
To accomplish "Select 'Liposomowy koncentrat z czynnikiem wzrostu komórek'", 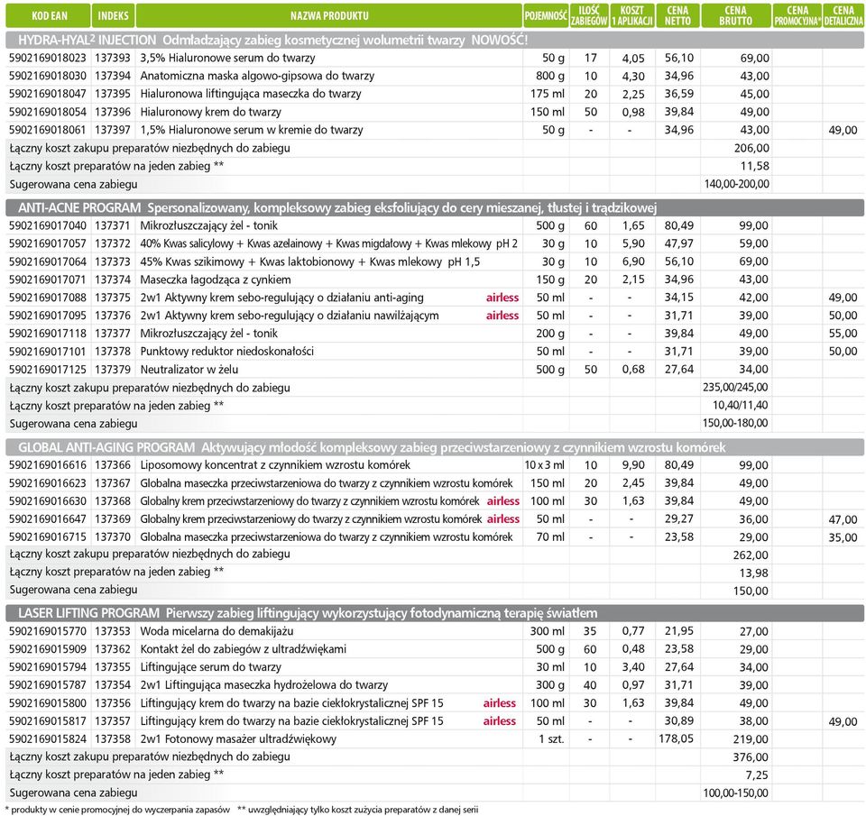I will pos(275,465).
